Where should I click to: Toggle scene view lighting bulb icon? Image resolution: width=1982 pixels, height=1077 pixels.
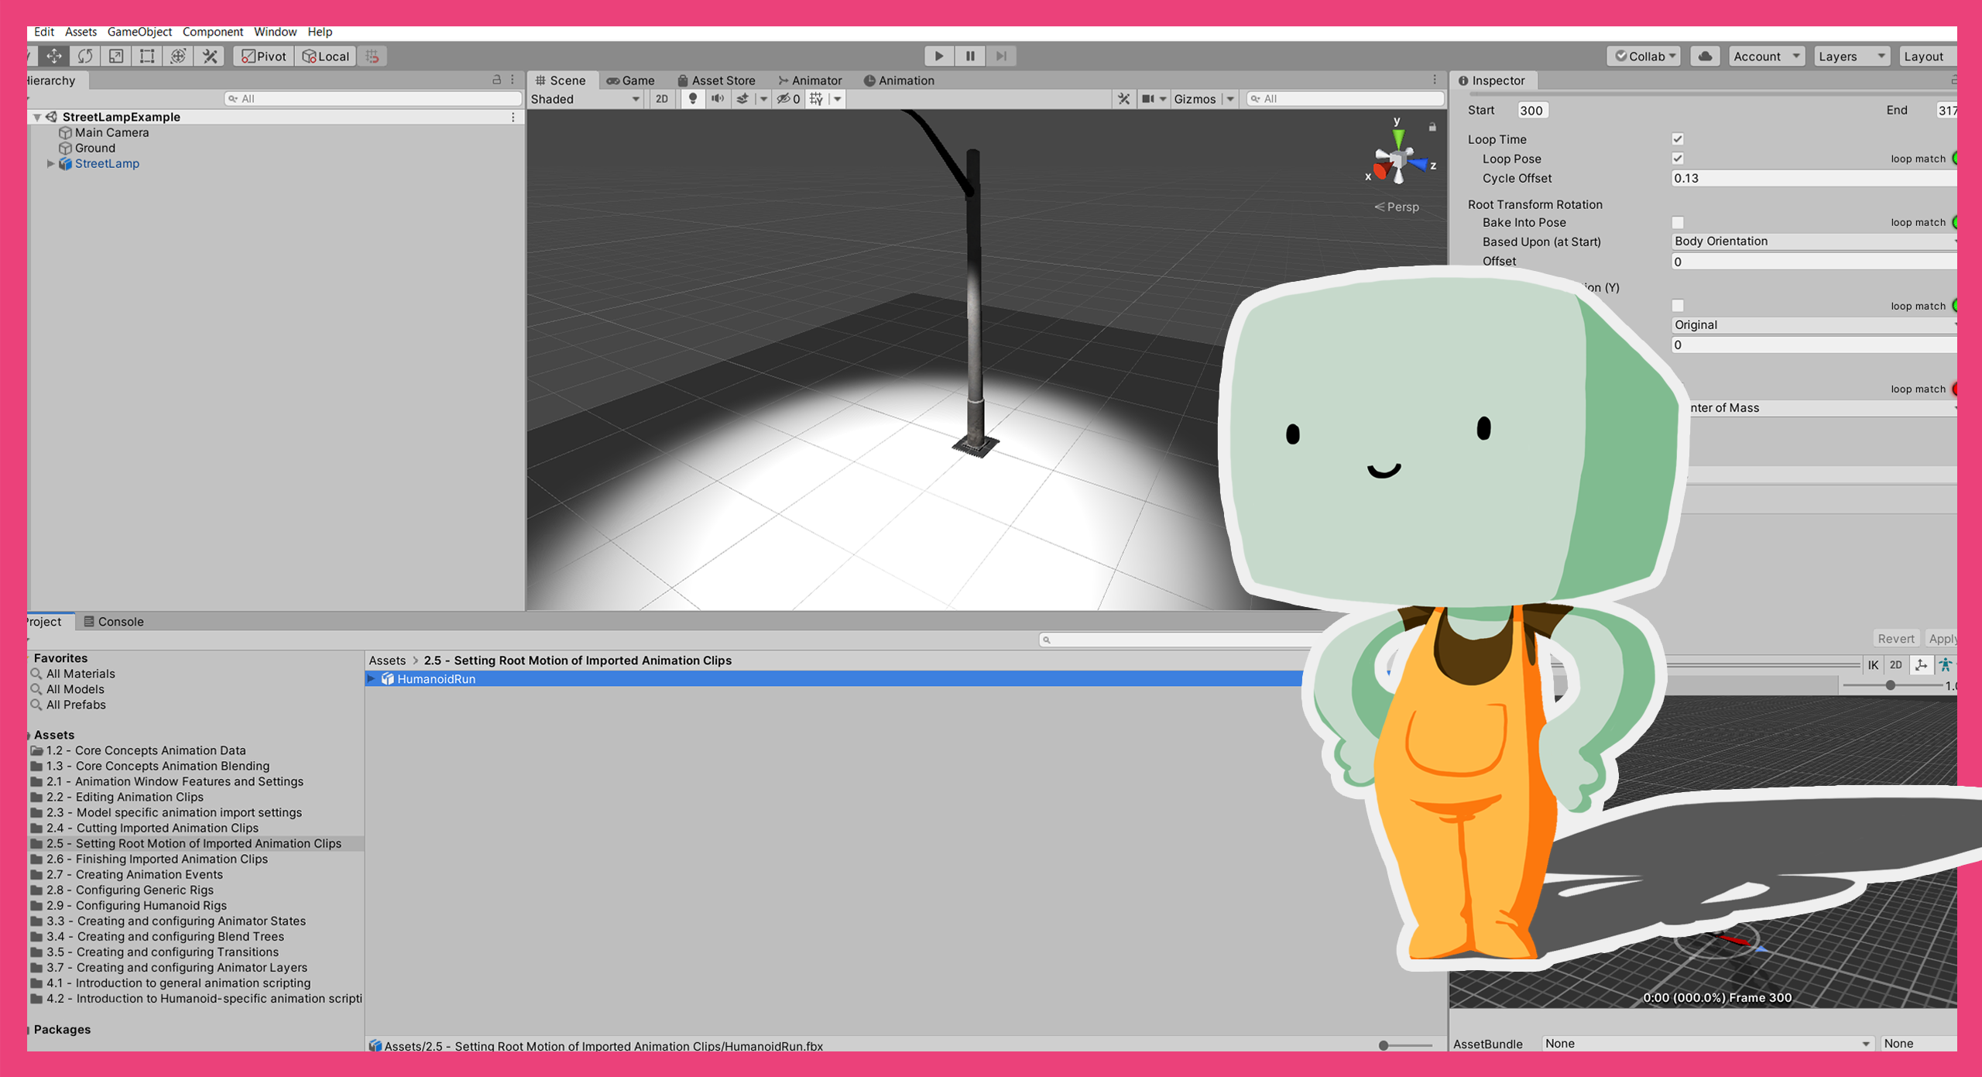click(693, 98)
